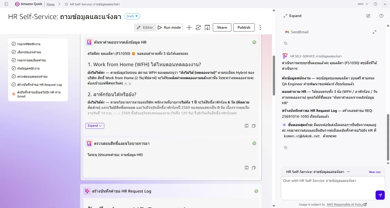390x208 pixels.
Task: Click the Publish button
Action: [x=244, y=27]
